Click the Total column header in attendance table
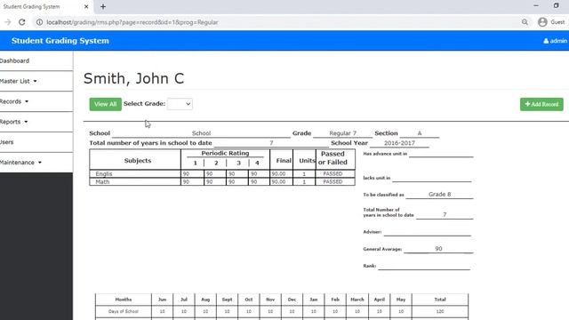This screenshot has height=320, width=569. pyautogui.click(x=440, y=300)
